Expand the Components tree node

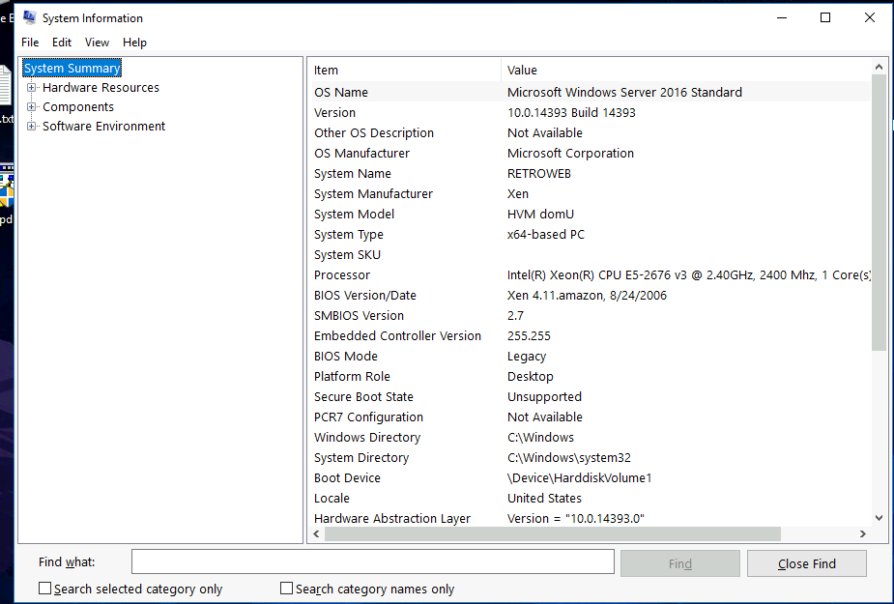32,107
